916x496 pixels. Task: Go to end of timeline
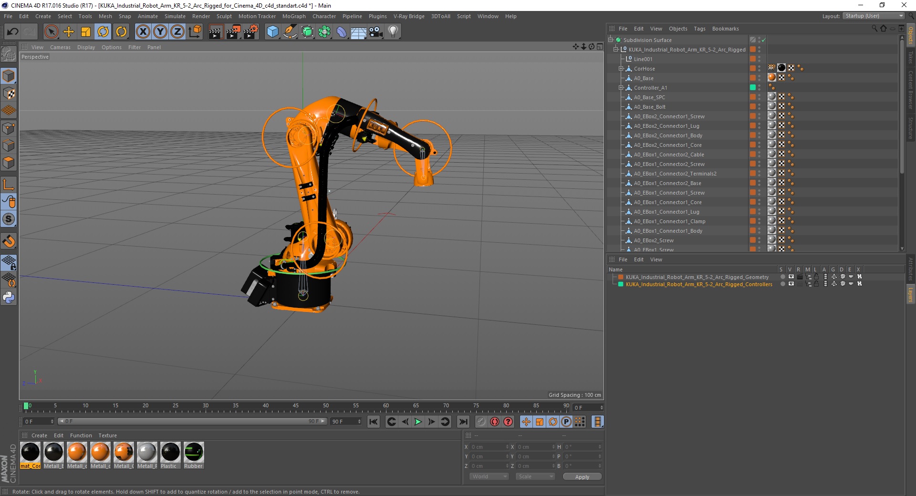tap(463, 422)
